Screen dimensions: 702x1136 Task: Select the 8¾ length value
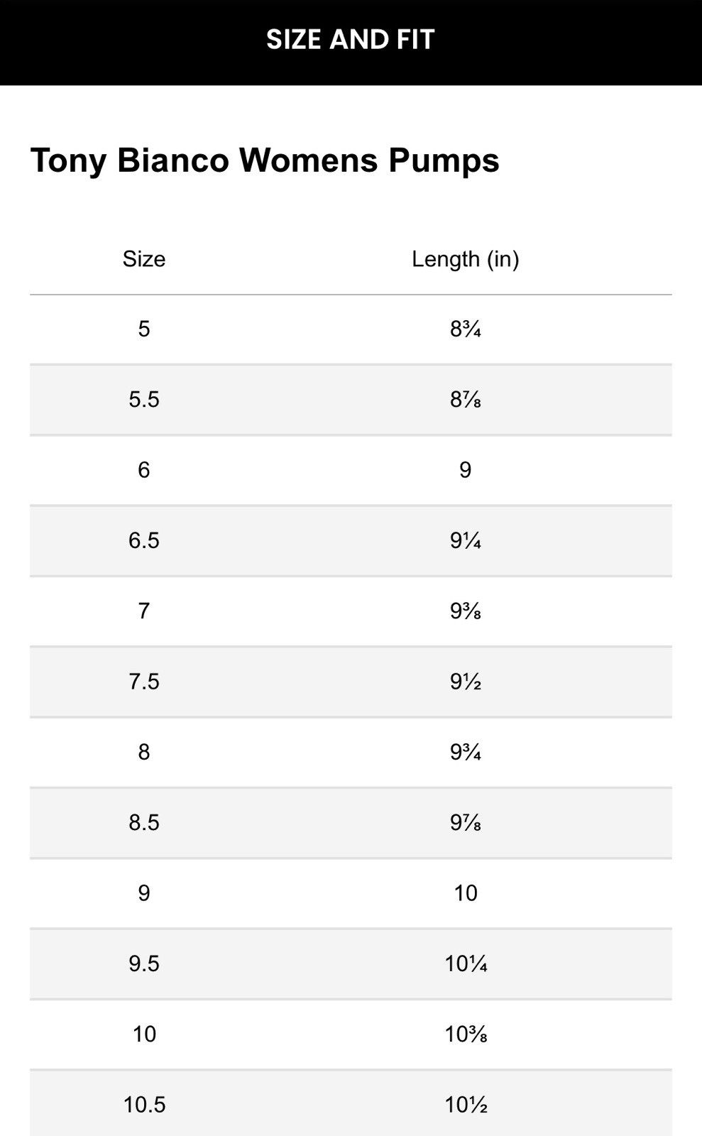466,329
